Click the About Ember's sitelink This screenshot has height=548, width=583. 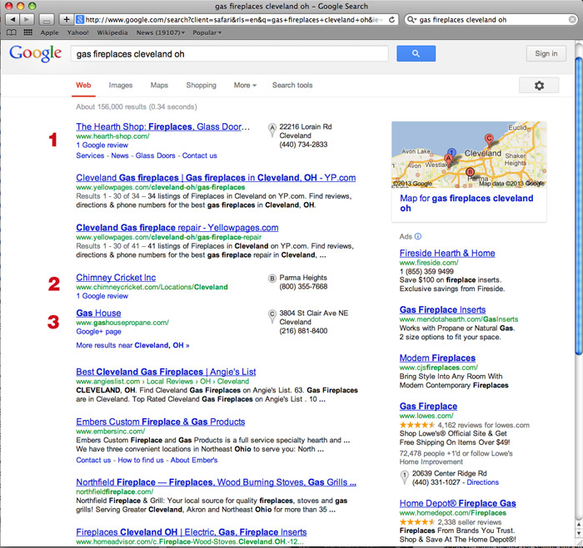coord(194,460)
